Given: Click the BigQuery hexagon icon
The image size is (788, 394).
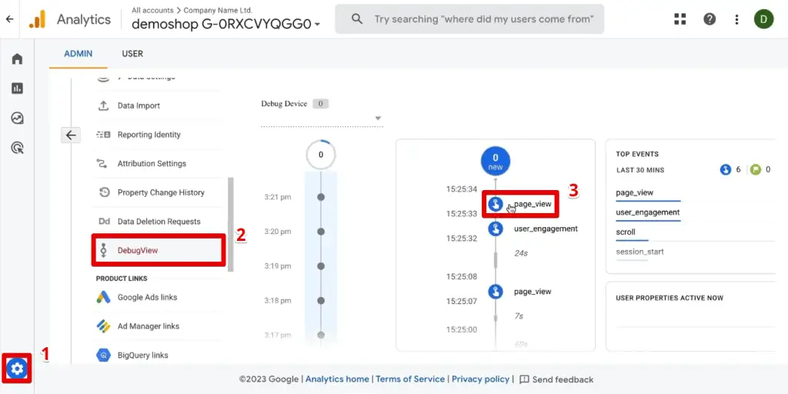Looking at the screenshot, I should click(x=103, y=356).
